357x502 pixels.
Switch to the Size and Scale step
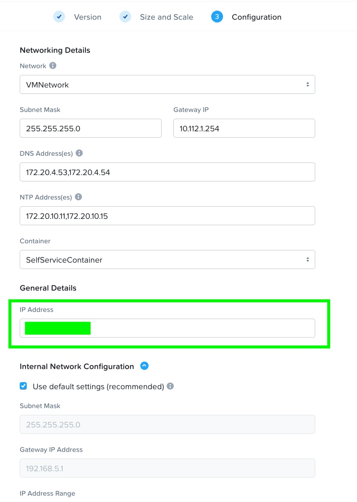pyautogui.click(x=166, y=17)
